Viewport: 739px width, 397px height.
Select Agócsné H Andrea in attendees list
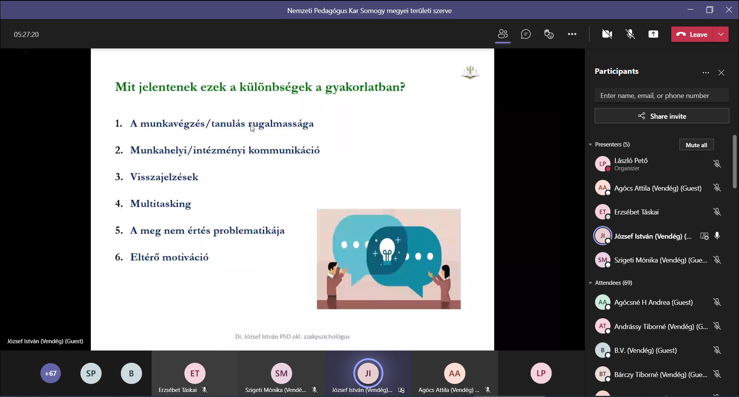tap(653, 302)
